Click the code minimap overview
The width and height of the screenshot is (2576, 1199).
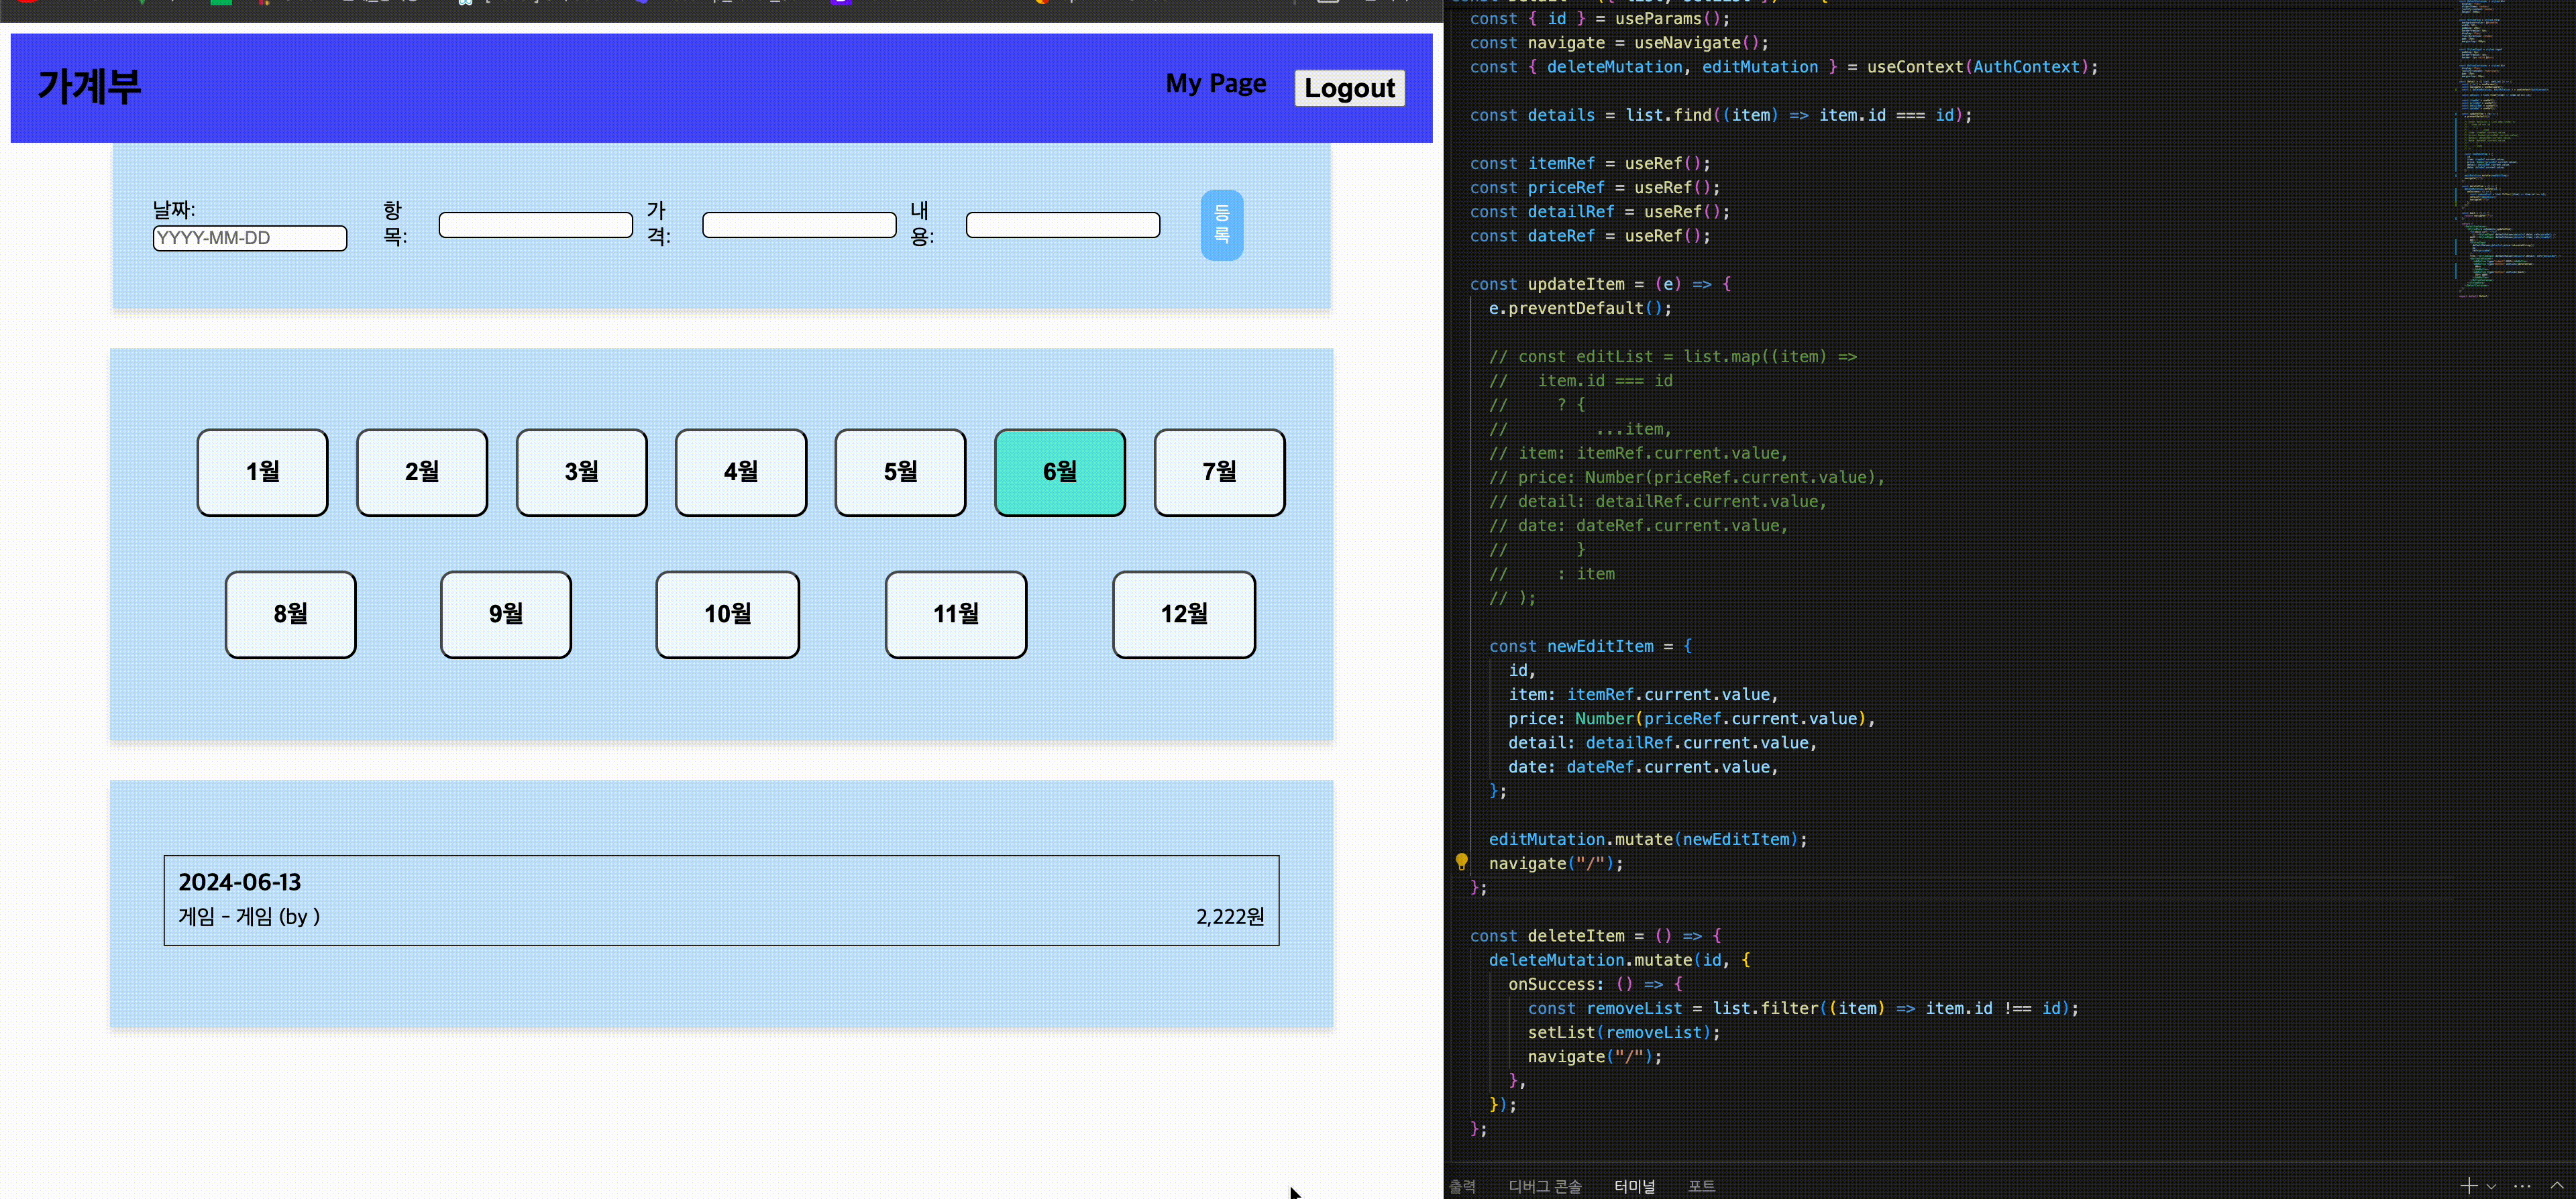tap(2505, 150)
